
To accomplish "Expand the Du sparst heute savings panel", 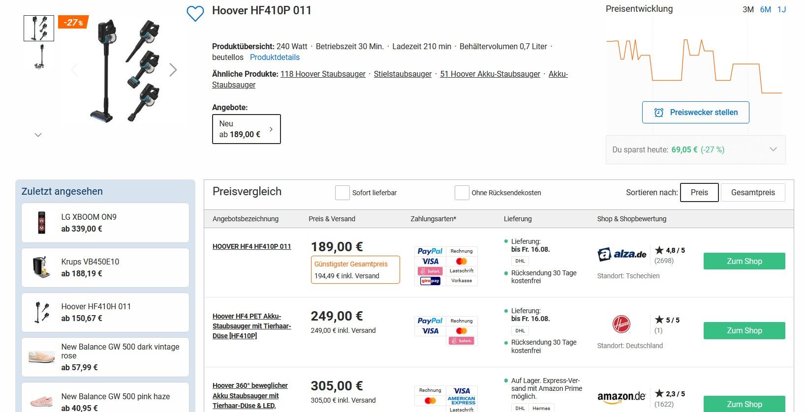I will [696, 149].
